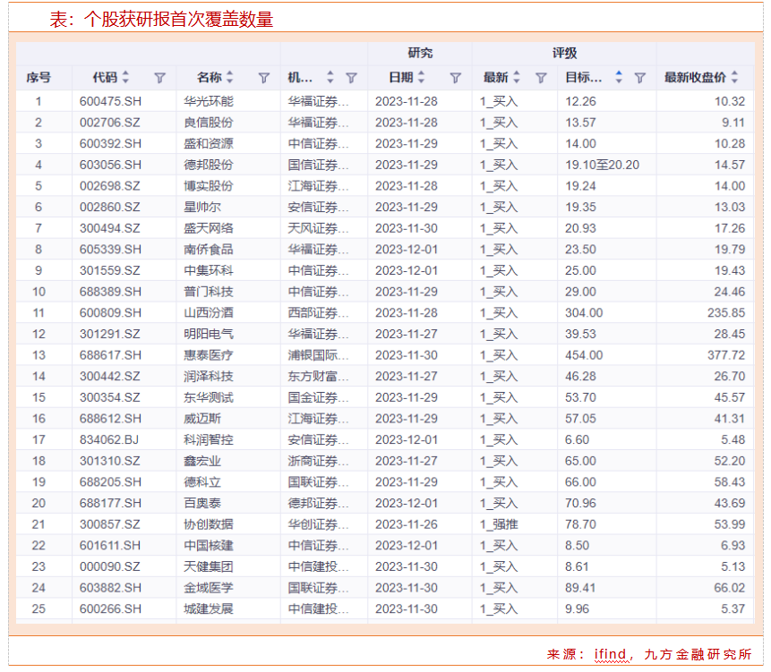Image resolution: width=771 pixels, height=672 pixels.
Task: Click the 序号 column header
Action: pos(39,78)
